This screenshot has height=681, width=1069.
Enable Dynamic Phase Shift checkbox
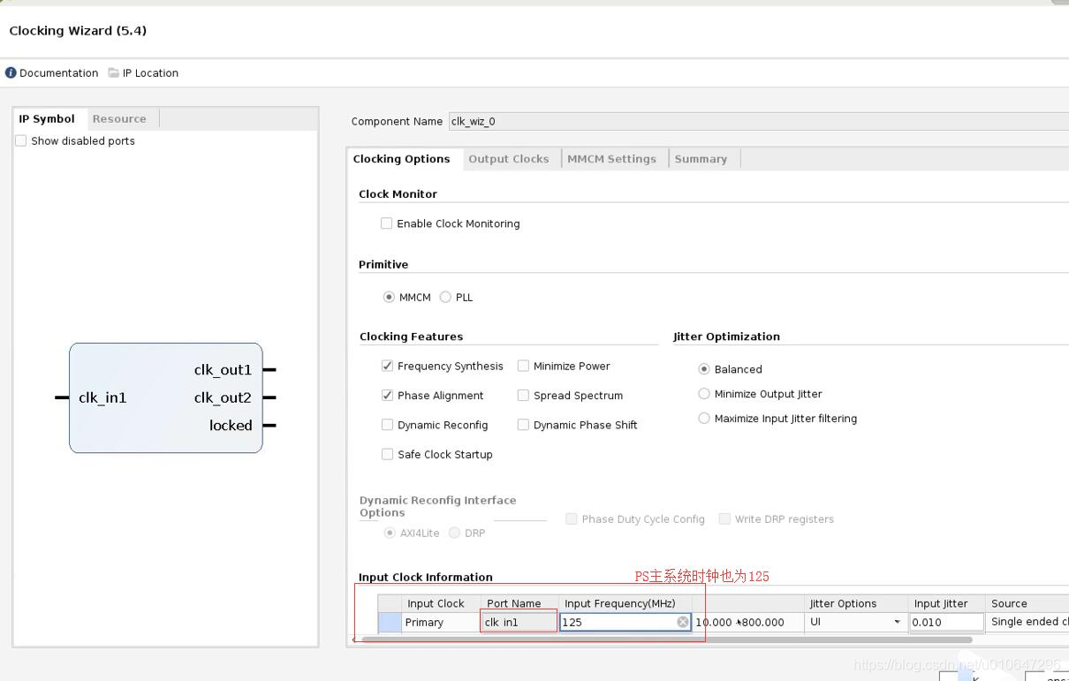(x=523, y=425)
